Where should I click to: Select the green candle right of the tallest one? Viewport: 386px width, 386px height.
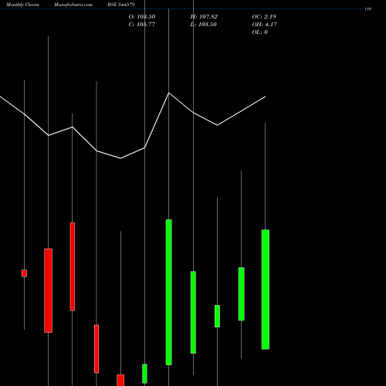tap(193, 312)
